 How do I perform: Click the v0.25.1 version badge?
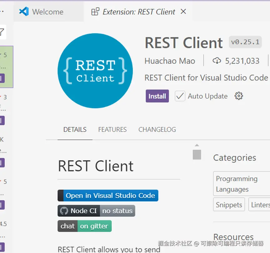click(245, 42)
